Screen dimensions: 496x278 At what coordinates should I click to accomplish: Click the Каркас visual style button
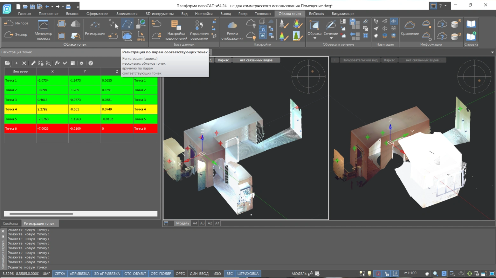point(223,60)
